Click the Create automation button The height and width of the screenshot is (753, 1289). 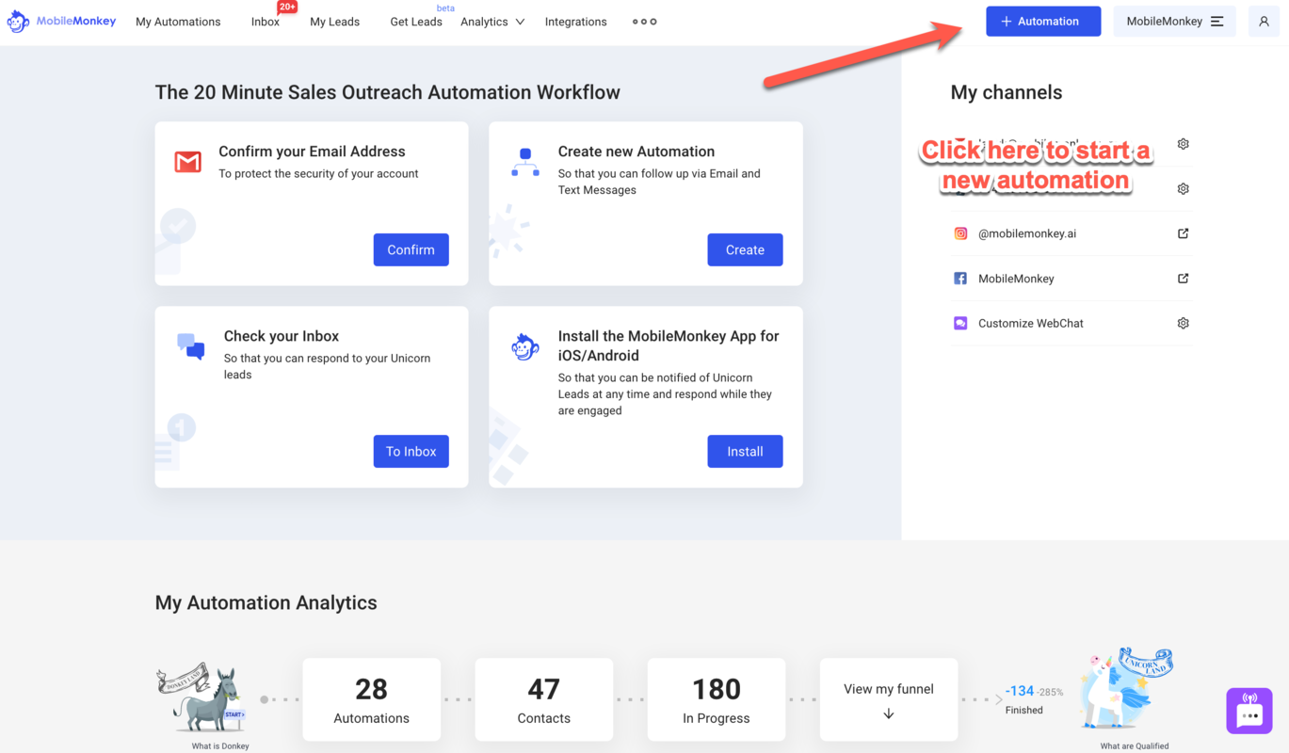coord(745,249)
